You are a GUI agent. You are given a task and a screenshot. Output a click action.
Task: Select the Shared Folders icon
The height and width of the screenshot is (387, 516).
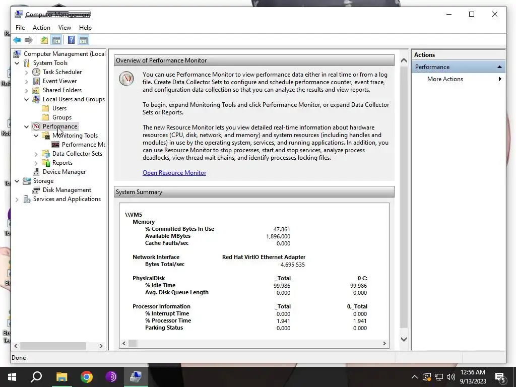(36, 90)
